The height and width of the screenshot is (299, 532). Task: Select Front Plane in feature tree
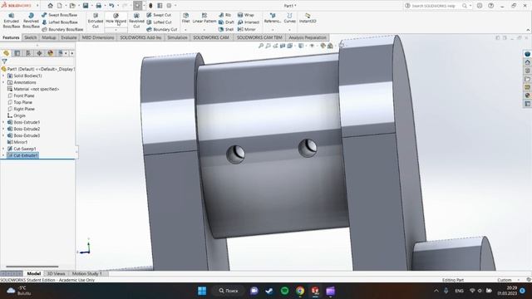(x=24, y=96)
